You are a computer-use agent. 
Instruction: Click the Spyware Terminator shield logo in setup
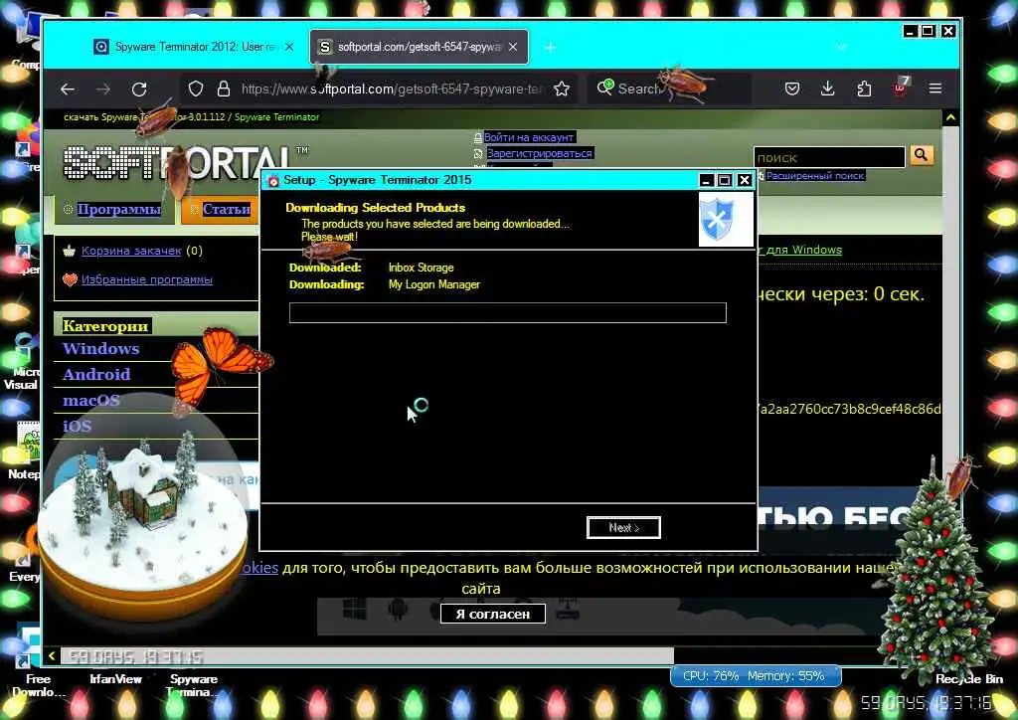[x=725, y=219]
